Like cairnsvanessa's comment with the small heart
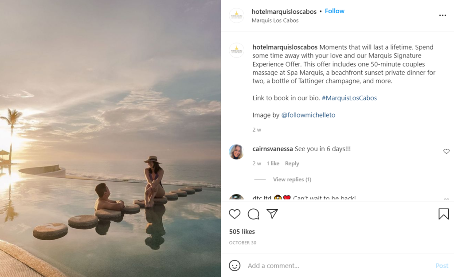The width and height of the screenshot is (454, 277). pos(446,152)
